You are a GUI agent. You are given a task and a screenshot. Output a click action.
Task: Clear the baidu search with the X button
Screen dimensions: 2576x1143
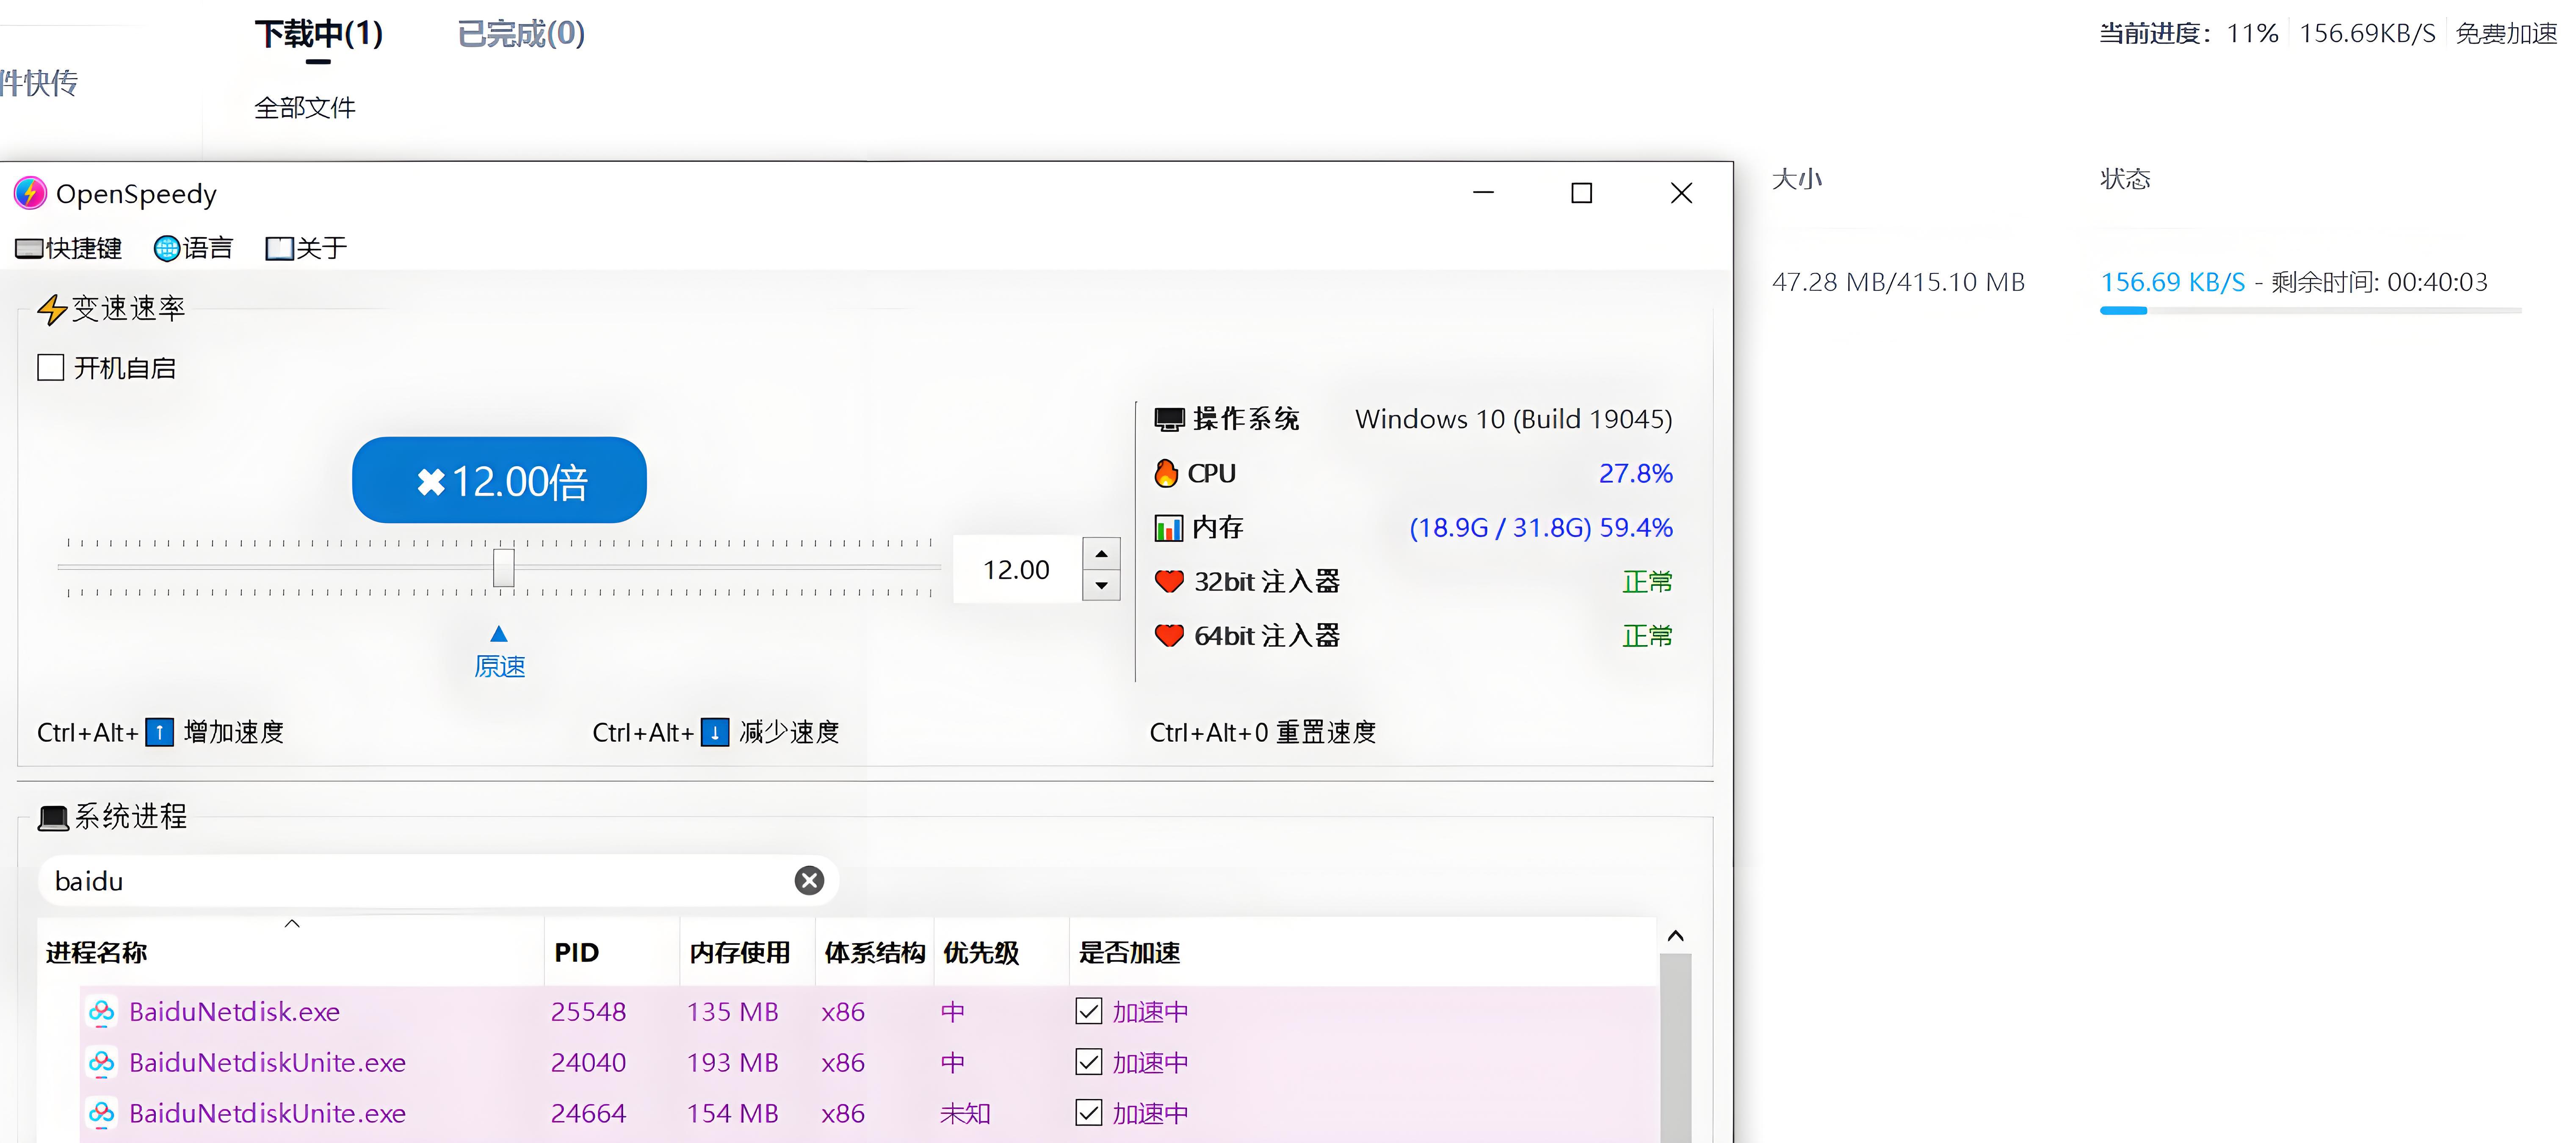[809, 880]
